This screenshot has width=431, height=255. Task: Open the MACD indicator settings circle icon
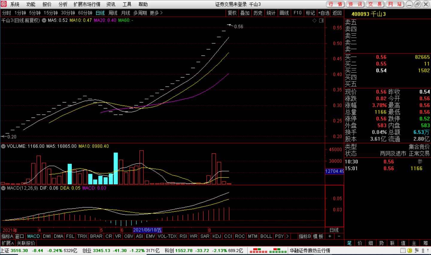[3, 188]
